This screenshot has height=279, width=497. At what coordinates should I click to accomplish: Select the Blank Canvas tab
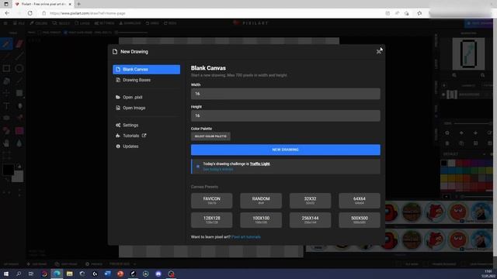click(147, 69)
